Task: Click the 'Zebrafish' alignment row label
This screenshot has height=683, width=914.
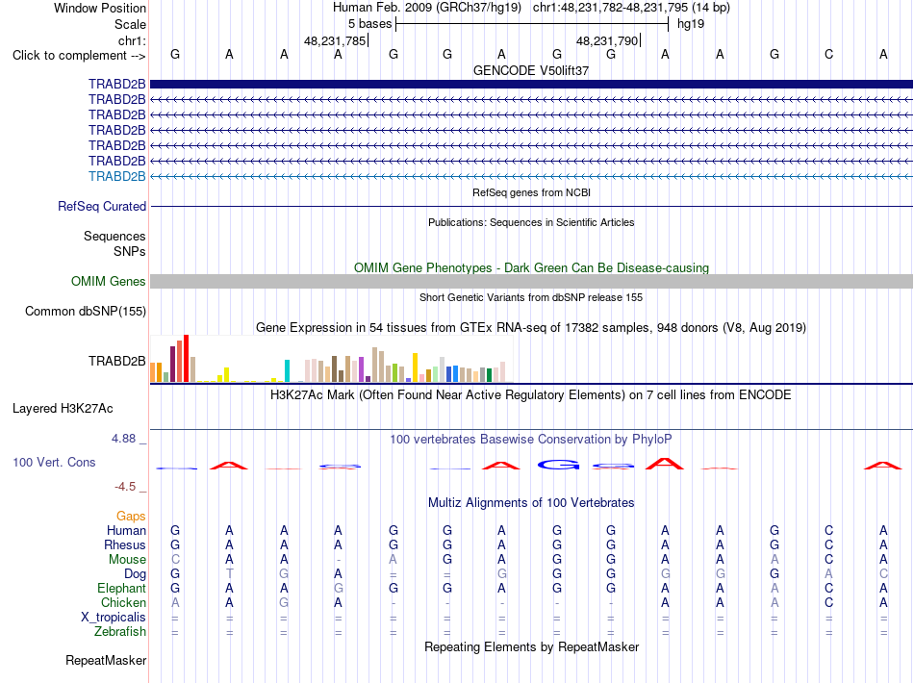Action: [120, 631]
